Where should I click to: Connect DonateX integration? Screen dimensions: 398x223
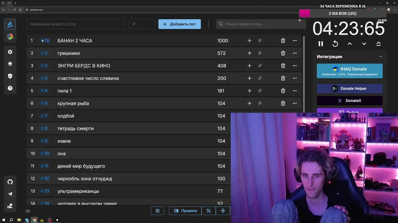[x=350, y=101]
